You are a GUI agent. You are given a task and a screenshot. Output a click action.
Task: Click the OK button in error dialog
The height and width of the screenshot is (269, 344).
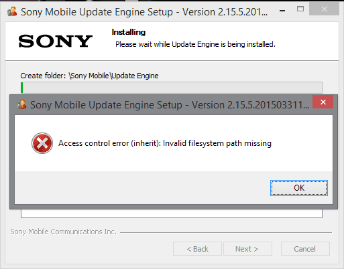pos(299,188)
